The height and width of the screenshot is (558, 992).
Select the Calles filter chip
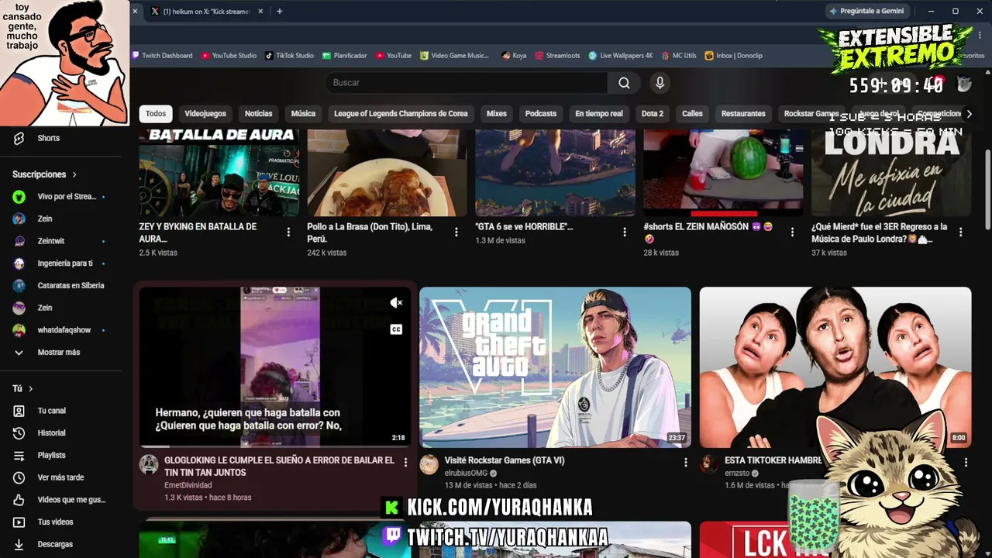coord(692,114)
